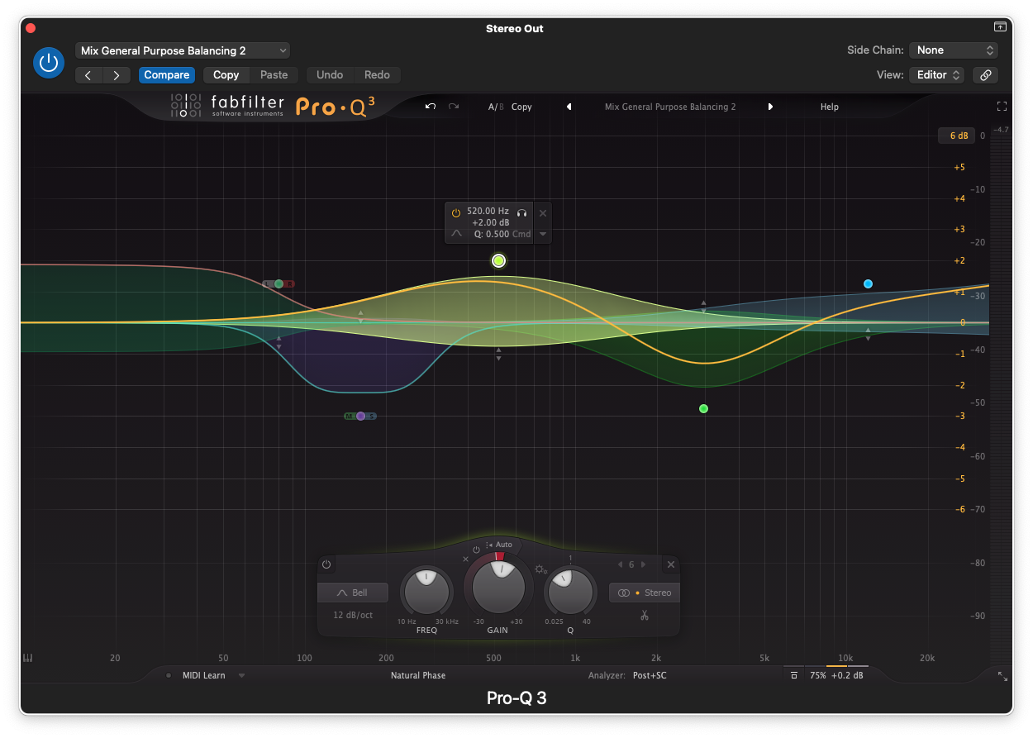
Task: Click the Pro-Q 3 undo arrow
Action: point(431,107)
